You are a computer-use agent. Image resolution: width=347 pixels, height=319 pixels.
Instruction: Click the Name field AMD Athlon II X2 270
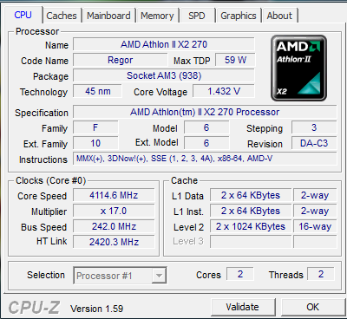coord(164,44)
